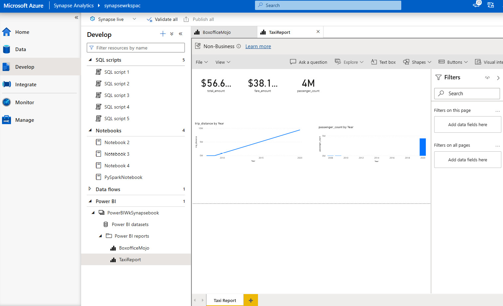Collapse the Power BI reports folder
The height and width of the screenshot is (306, 503).
click(100, 236)
